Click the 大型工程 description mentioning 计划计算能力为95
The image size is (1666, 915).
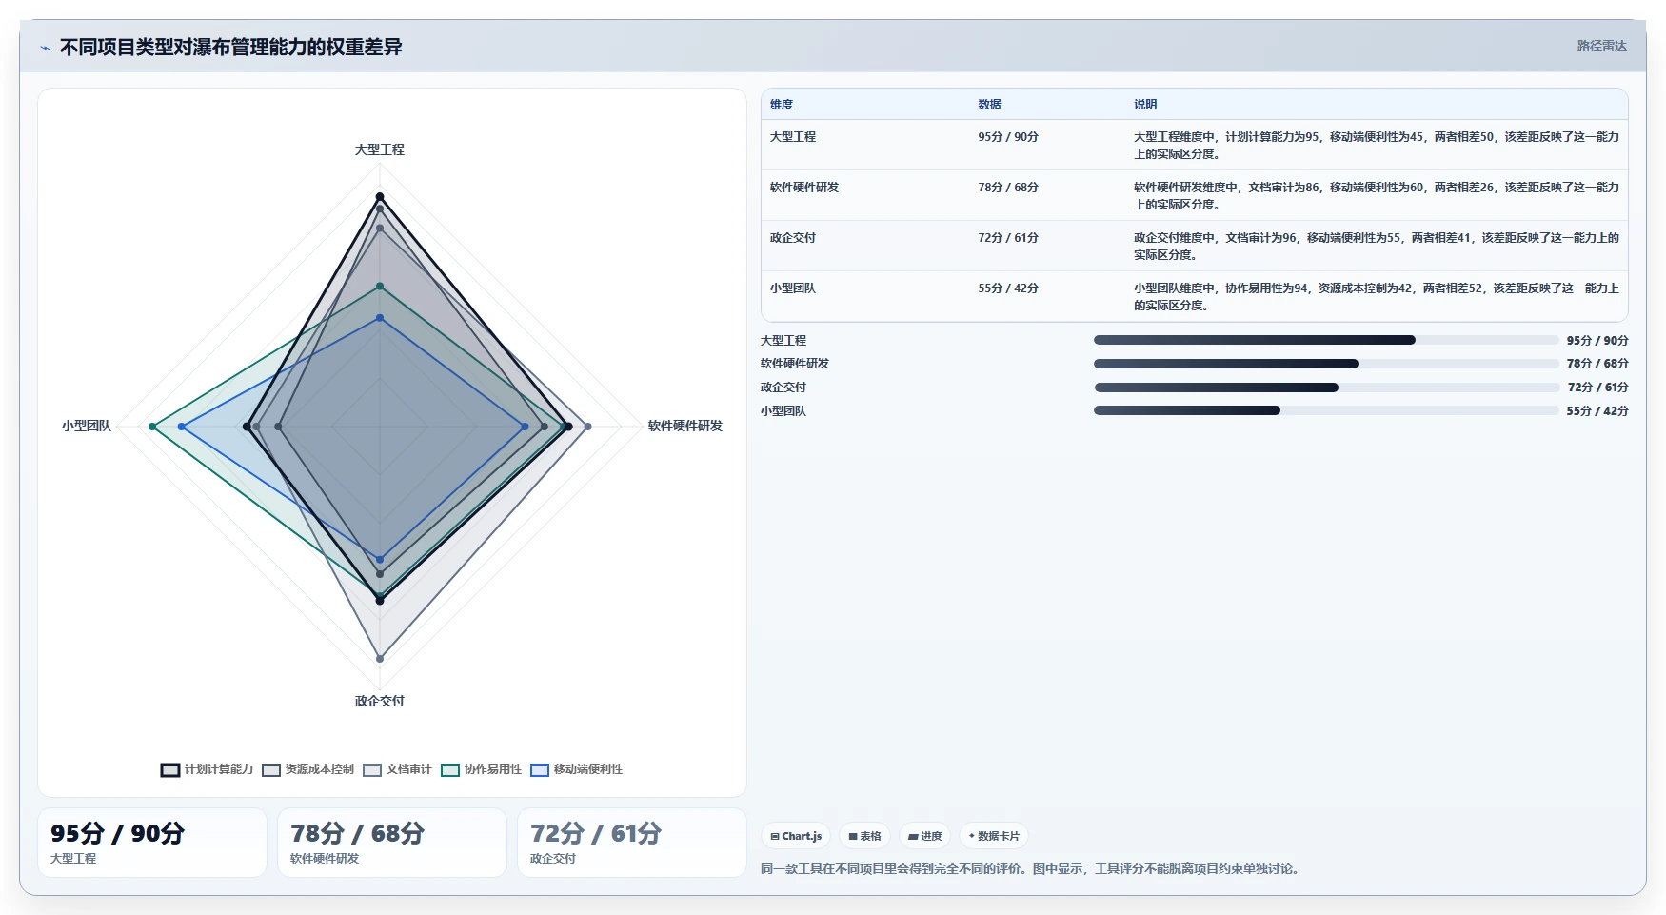click(x=1377, y=146)
